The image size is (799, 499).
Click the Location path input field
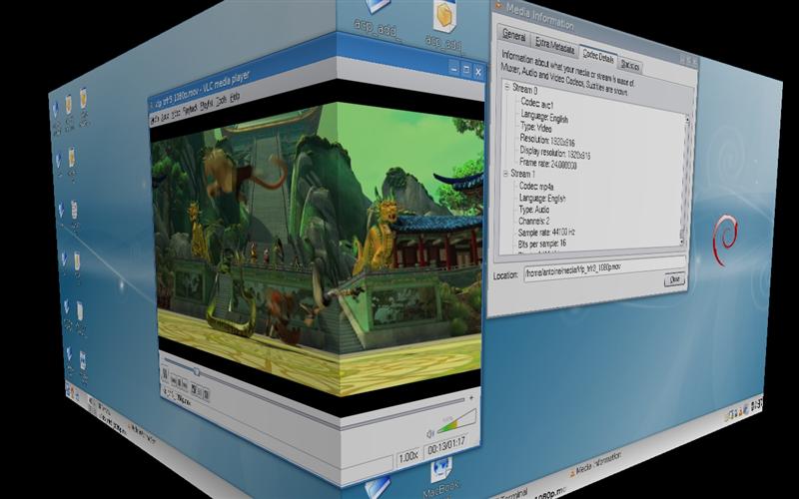605,269
